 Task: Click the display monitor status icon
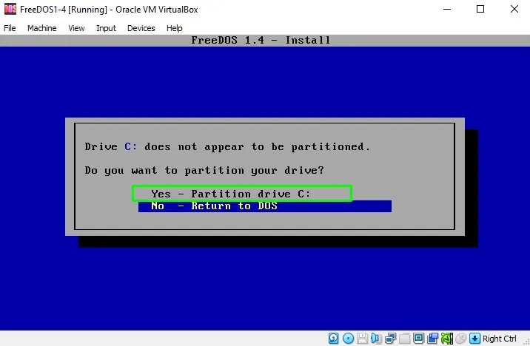pos(418,338)
